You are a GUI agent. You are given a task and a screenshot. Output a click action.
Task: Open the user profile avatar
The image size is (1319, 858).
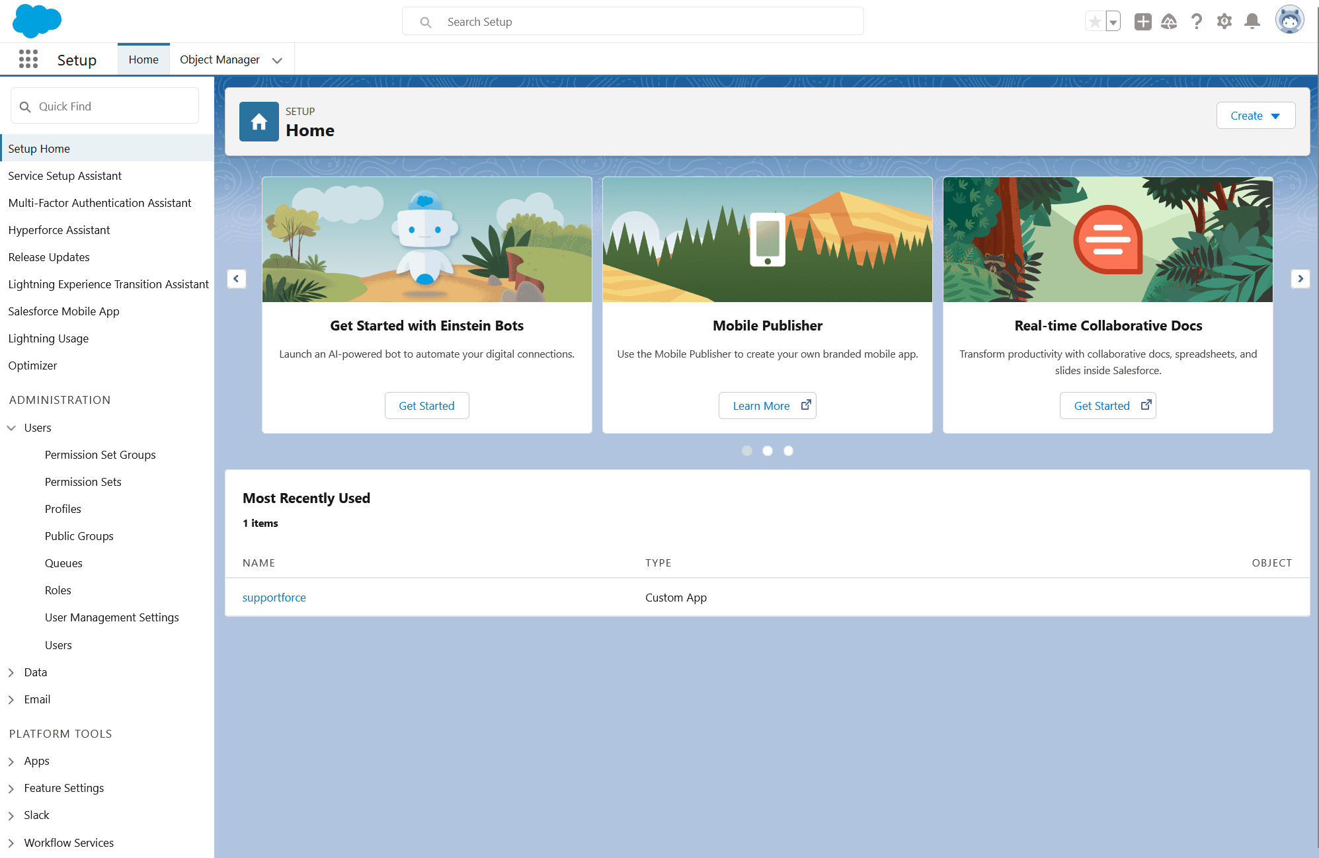[1289, 20]
